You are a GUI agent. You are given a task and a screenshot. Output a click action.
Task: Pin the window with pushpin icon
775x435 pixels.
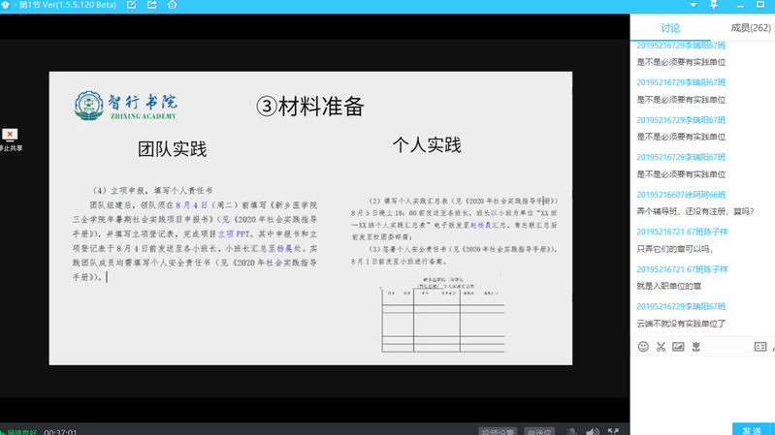click(714, 6)
